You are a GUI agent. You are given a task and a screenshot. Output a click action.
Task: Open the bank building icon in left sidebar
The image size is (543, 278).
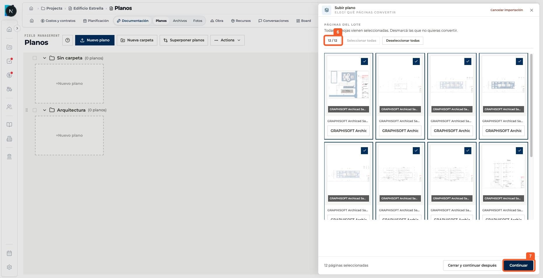pyautogui.click(x=9, y=156)
